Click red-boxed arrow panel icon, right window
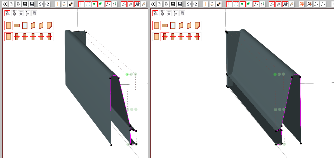This screenshot has height=158, width=334. point(165,37)
